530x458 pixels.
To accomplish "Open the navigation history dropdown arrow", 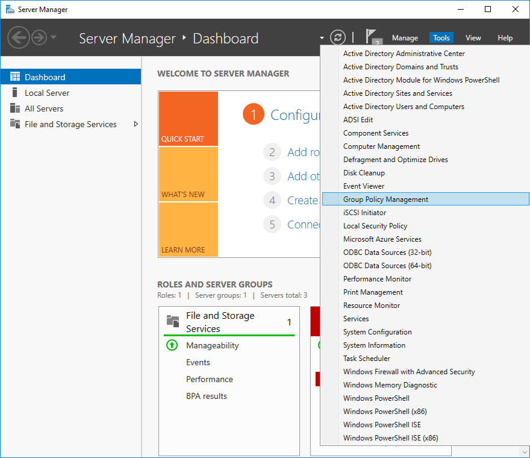I will 52,37.
